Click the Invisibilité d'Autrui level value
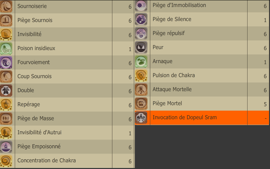 click(x=130, y=133)
